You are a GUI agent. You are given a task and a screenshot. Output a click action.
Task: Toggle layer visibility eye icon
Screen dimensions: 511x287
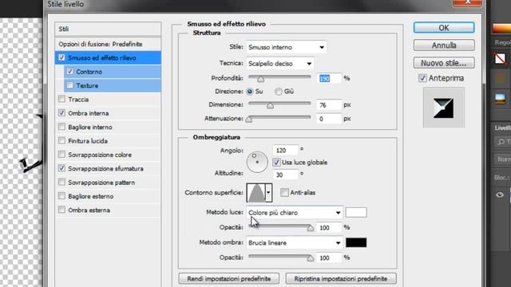pos(500,195)
